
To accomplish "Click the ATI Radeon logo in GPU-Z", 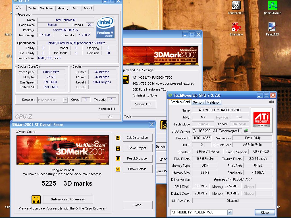I will [x=261, y=120].
